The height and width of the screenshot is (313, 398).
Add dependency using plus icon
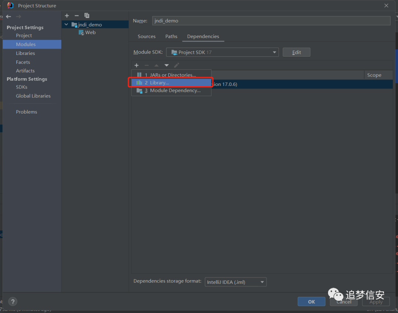tap(137, 66)
